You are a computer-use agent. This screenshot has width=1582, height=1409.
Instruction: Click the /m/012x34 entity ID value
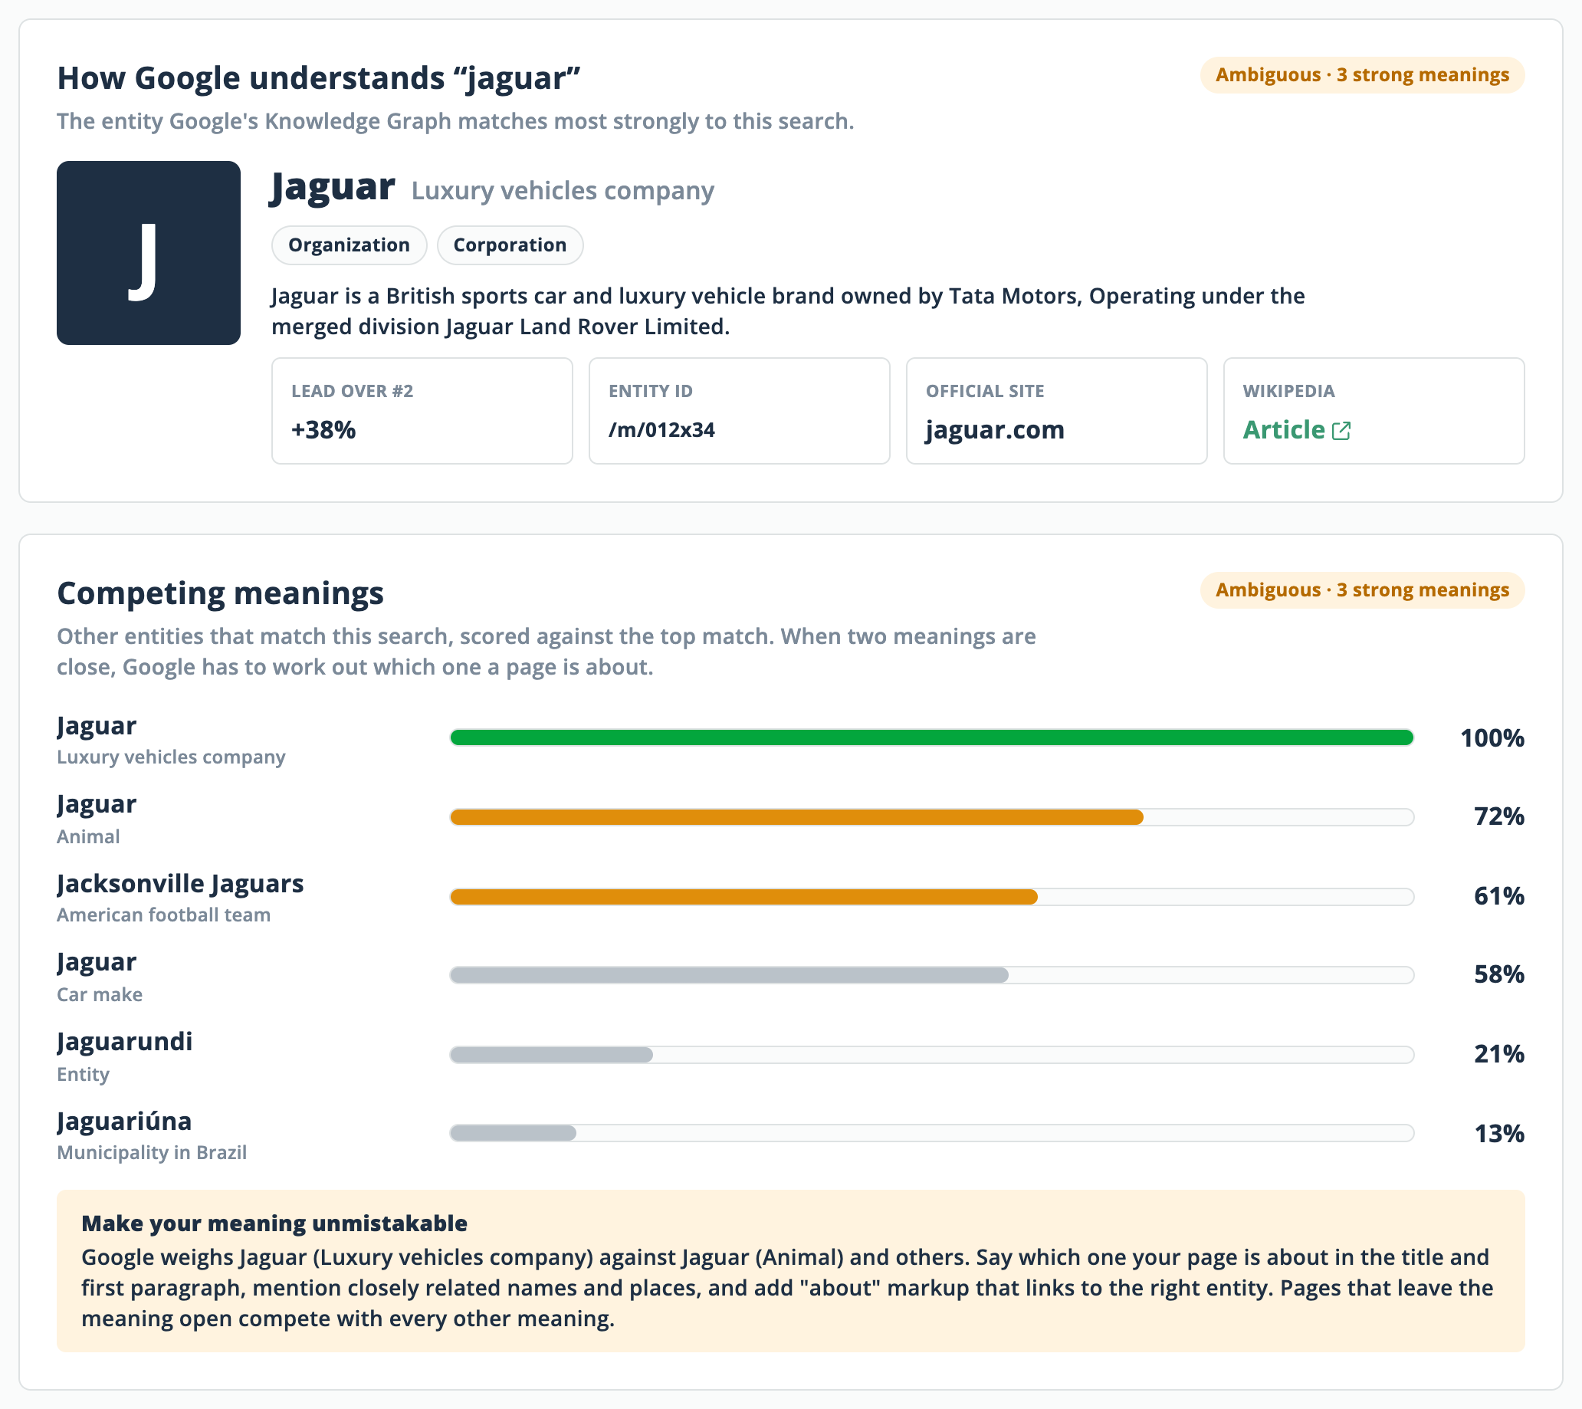coord(661,429)
